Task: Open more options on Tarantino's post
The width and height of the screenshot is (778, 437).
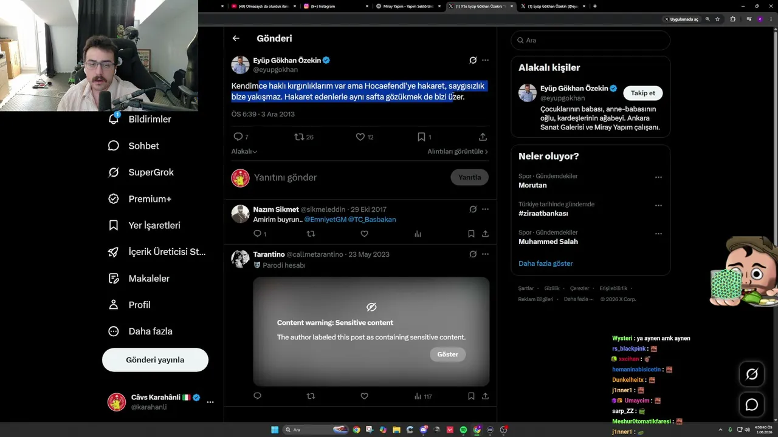Action: (x=485, y=254)
